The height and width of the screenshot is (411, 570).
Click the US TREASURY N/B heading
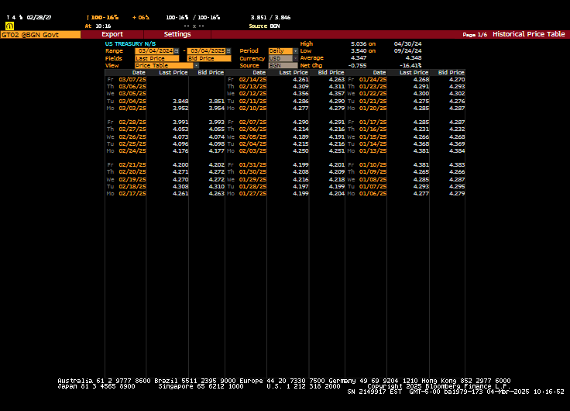point(130,43)
